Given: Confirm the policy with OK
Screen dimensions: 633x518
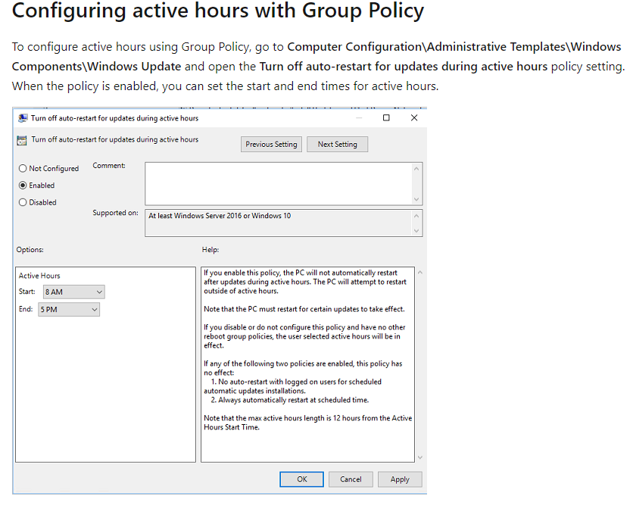Looking at the screenshot, I should (x=301, y=479).
